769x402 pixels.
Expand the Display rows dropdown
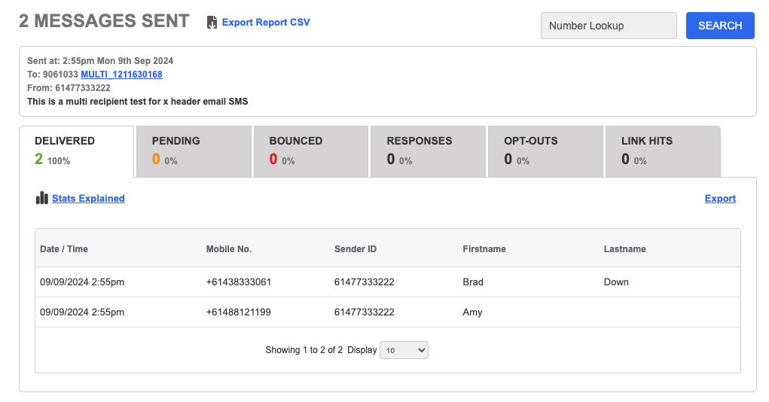click(404, 350)
